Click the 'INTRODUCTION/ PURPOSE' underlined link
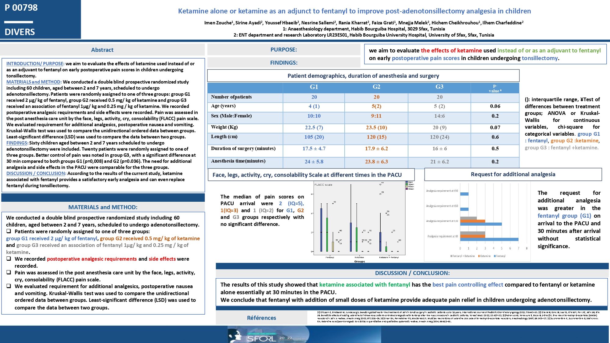Viewport: 610px width, 343px height. pyautogui.click(x=35, y=63)
